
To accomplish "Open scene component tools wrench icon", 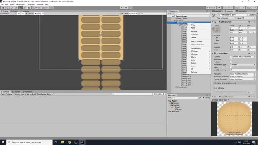I will point(122,14).
